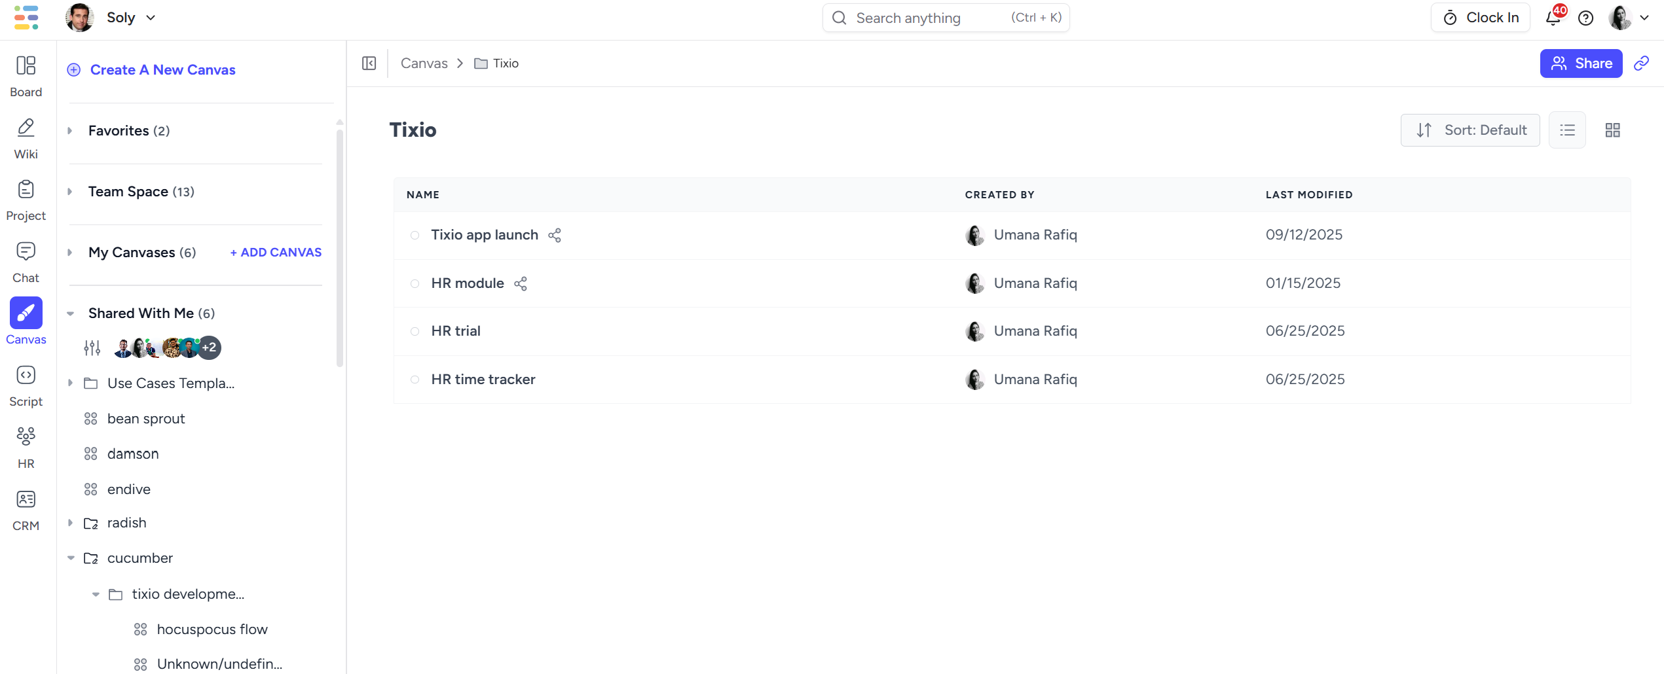Select the HR trial row circle
The height and width of the screenshot is (674, 1664).
pyautogui.click(x=415, y=331)
